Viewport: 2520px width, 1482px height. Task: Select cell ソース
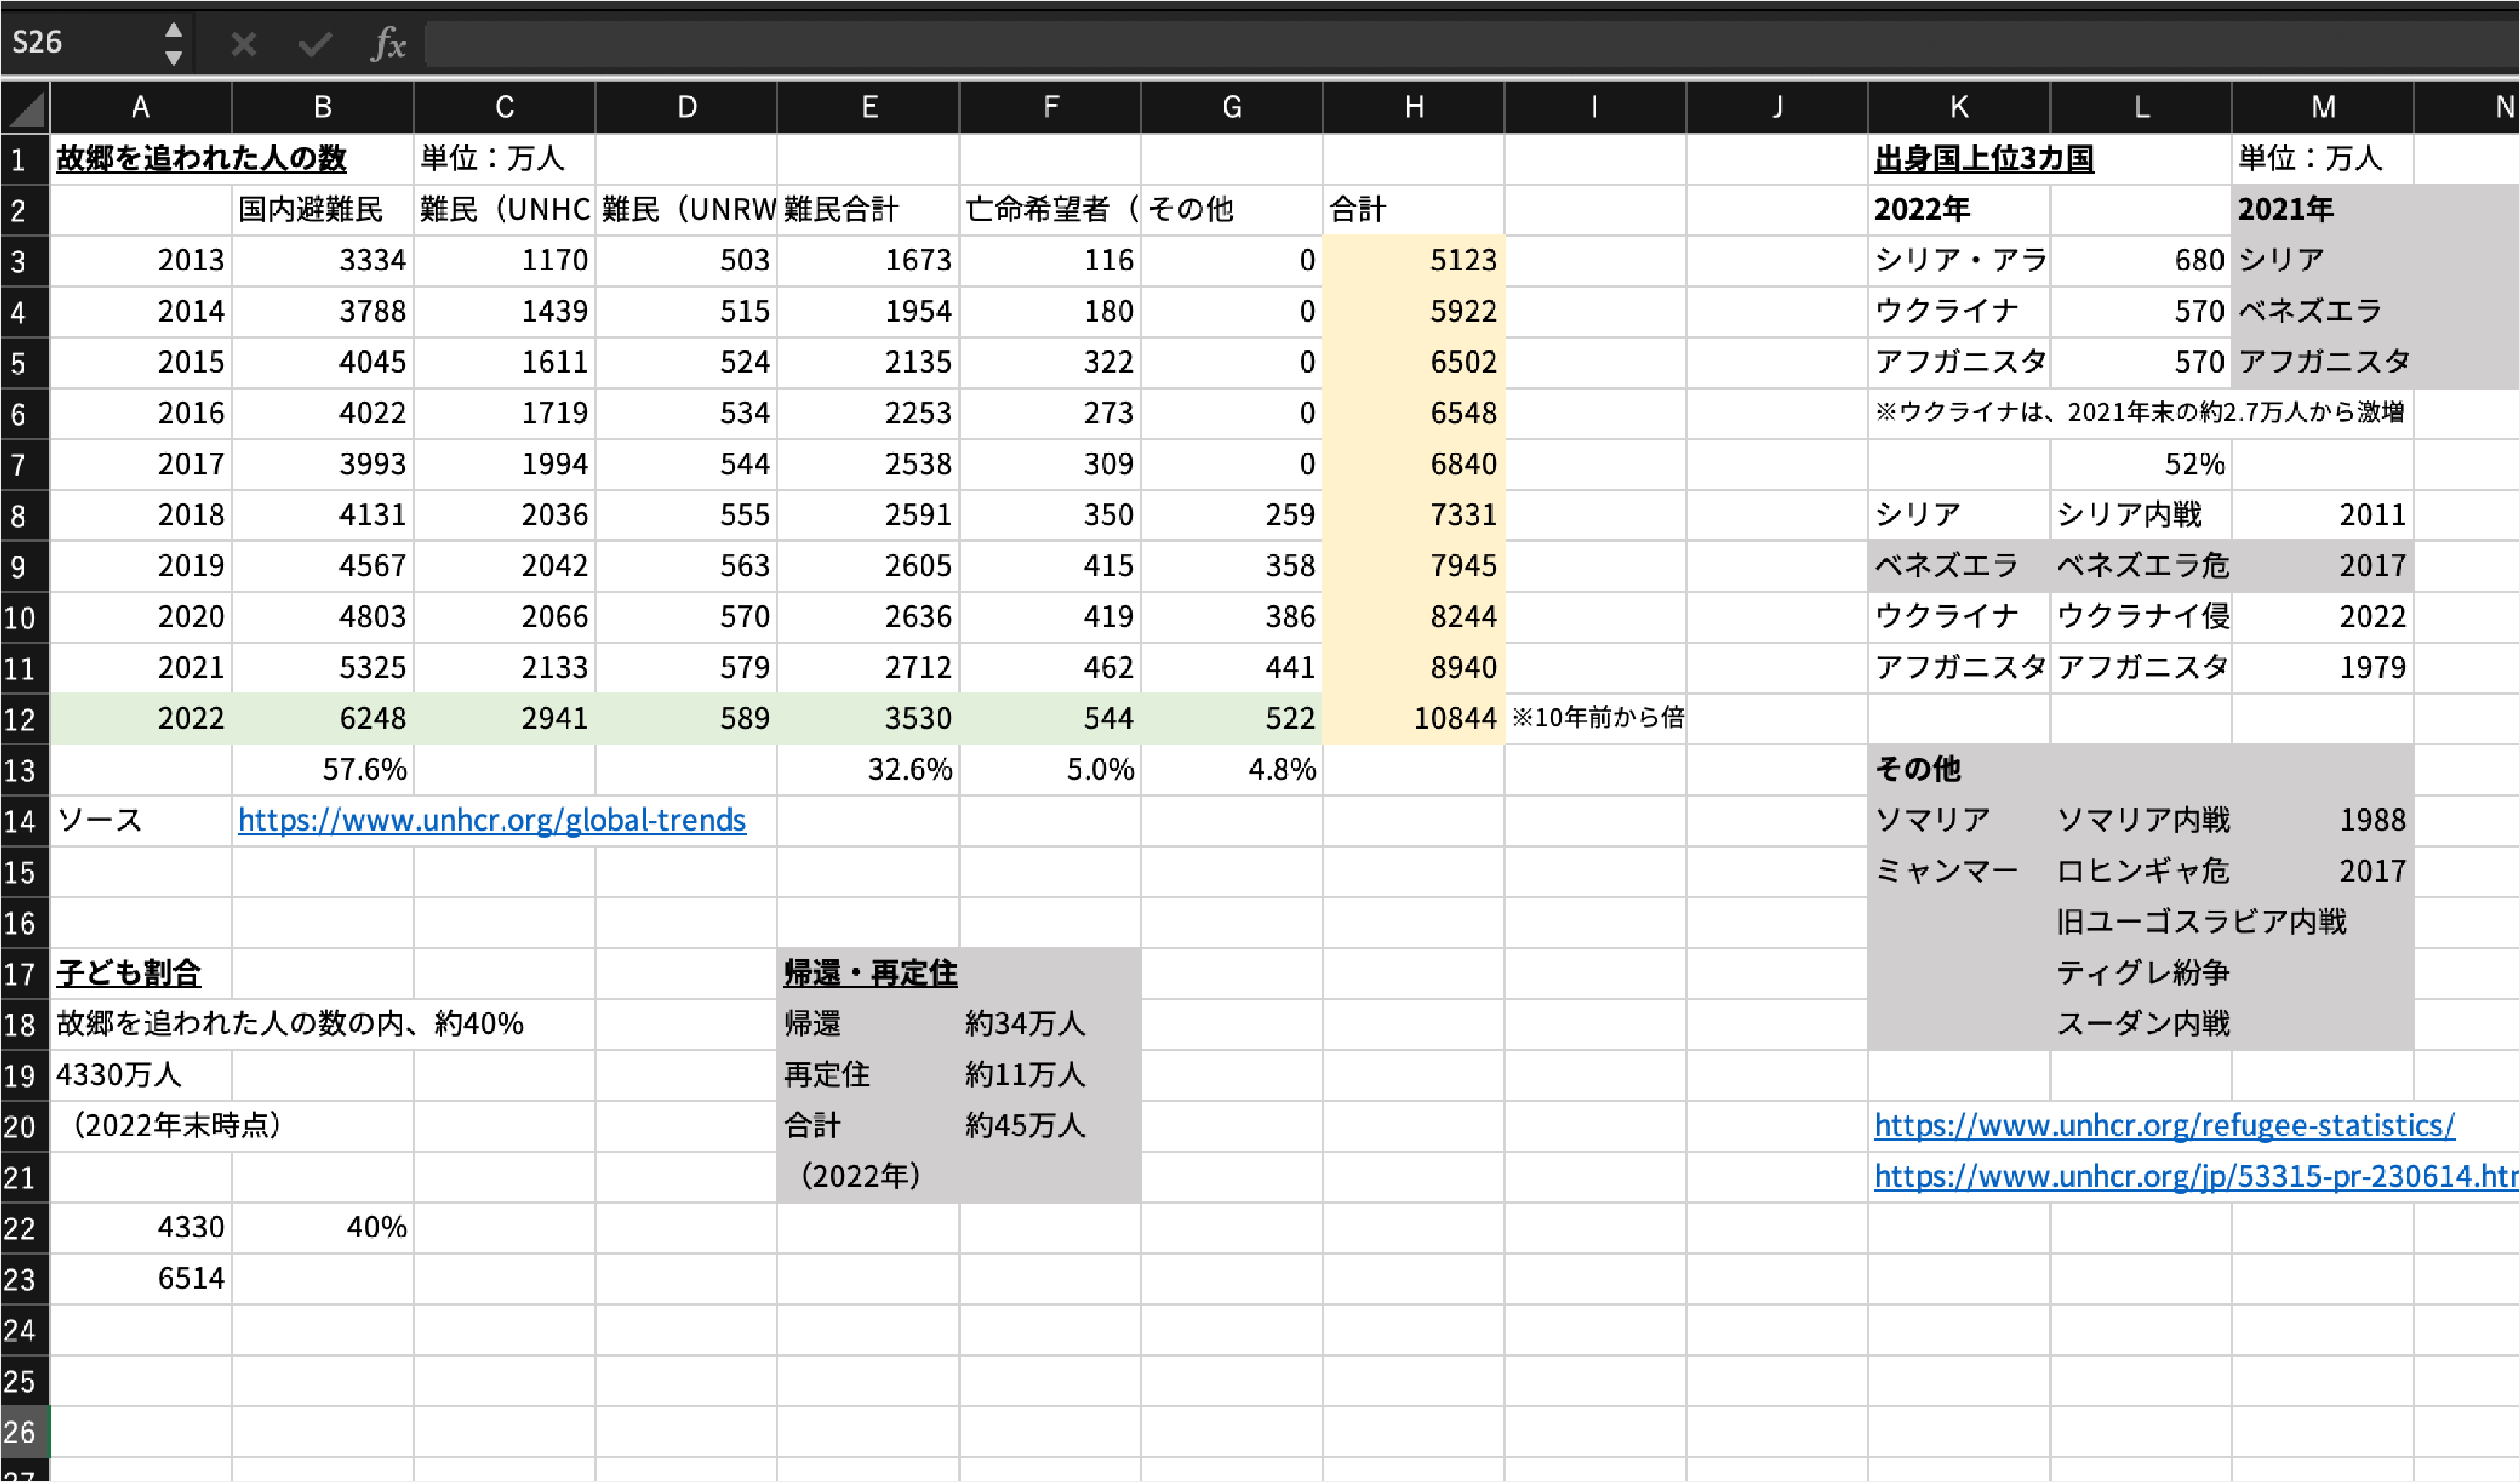click(x=141, y=821)
